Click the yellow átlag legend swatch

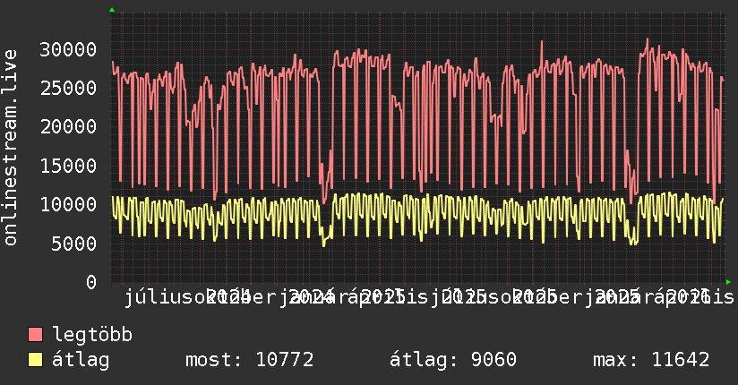click(x=35, y=359)
